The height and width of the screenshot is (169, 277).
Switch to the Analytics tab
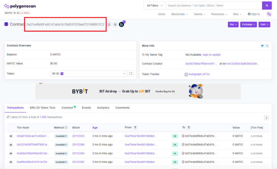pos(103,108)
